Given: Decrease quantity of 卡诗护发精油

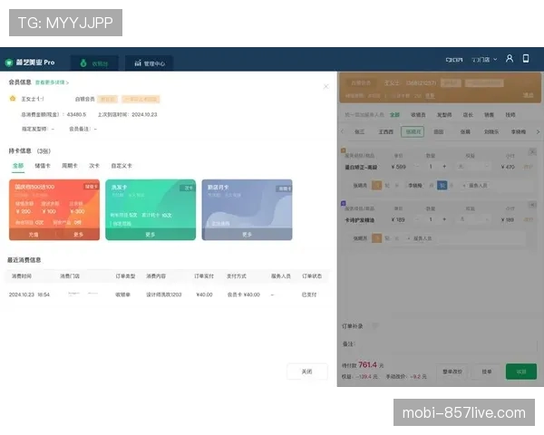Looking at the screenshot, I should (417, 219).
